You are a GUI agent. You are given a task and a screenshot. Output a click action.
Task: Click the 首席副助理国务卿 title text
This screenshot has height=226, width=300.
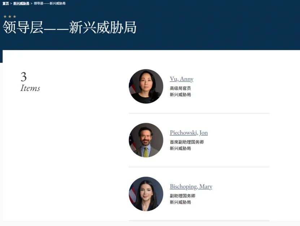point(187,142)
